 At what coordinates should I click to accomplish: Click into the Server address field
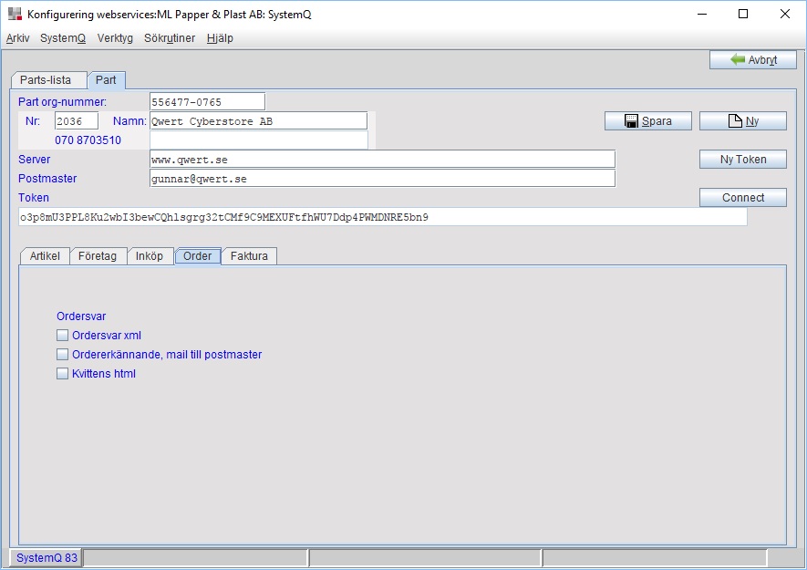(x=382, y=160)
